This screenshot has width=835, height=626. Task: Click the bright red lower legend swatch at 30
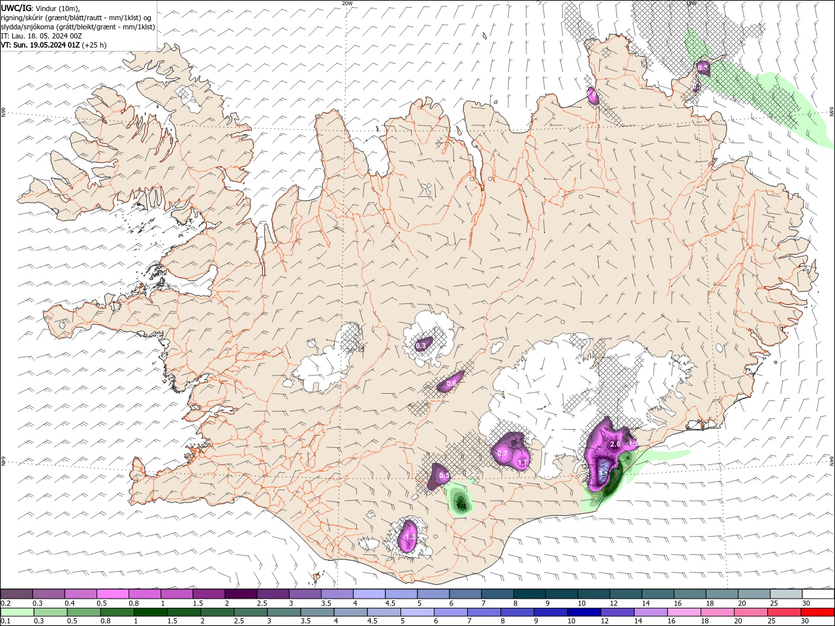817,612
